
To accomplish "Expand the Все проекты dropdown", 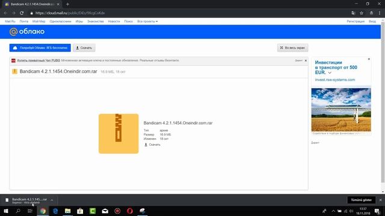I will point(147,22).
